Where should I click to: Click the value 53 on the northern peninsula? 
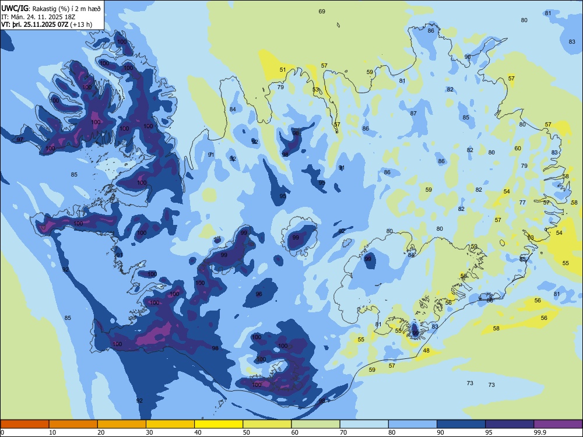(x=315, y=90)
